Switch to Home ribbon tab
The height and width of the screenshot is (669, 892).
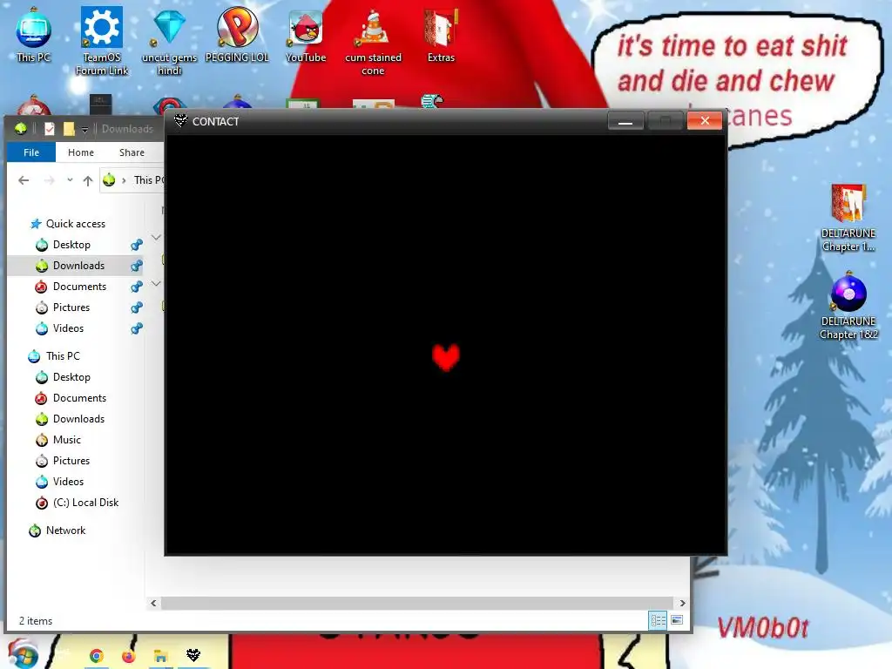point(81,152)
